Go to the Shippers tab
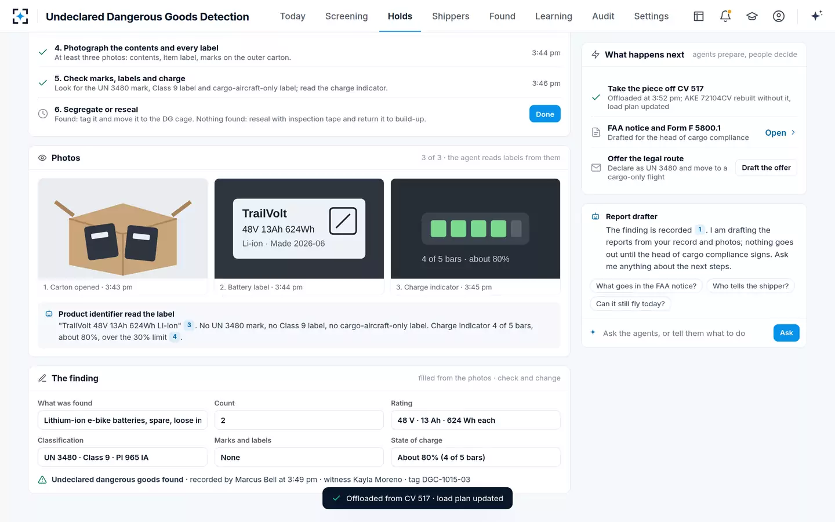835x522 pixels. click(451, 16)
